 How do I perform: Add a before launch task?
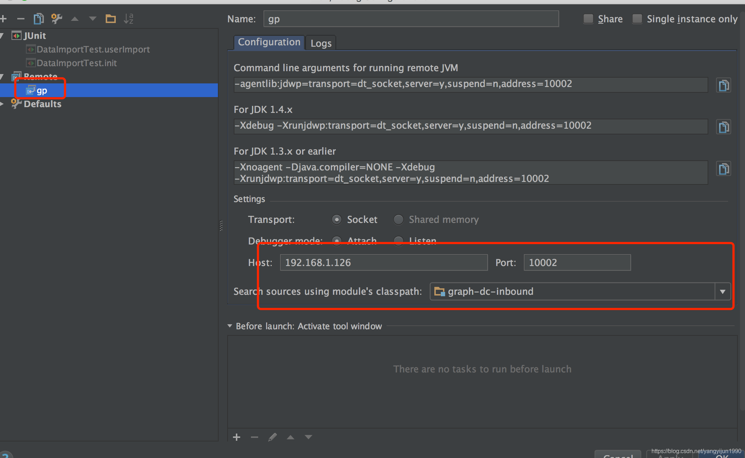point(237,437)
